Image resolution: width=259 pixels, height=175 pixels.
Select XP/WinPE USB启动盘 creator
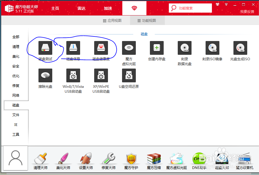coord(101,75)
